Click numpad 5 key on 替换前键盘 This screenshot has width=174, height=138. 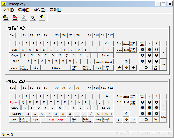pyautogui.click(x=150, y=55)
